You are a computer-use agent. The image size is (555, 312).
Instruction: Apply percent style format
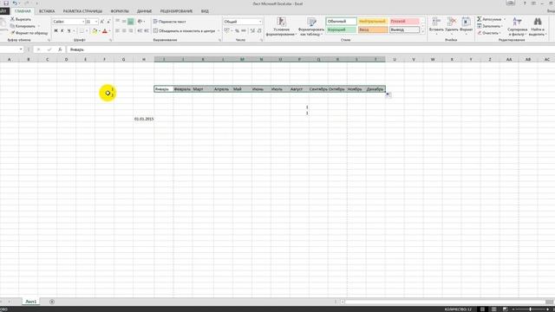[x=237, y=31]
